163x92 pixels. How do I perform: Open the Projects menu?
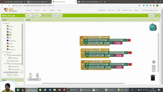[29, 10]
